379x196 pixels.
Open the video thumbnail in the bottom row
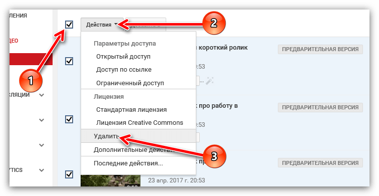[111, 180]
